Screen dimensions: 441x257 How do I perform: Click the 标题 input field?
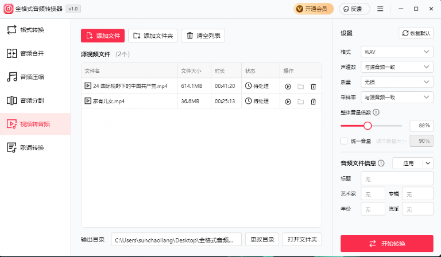tap(397, 178)
